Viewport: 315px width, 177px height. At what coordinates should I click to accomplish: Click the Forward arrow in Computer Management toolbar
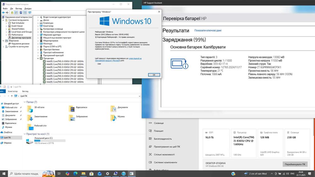tap(7, 13)
